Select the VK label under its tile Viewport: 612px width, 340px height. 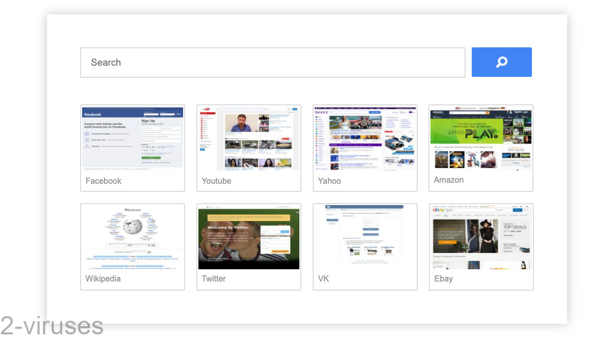click(x=323, y=278)
